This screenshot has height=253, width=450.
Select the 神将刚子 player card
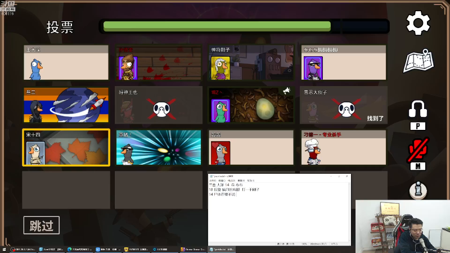coord(251,62)
